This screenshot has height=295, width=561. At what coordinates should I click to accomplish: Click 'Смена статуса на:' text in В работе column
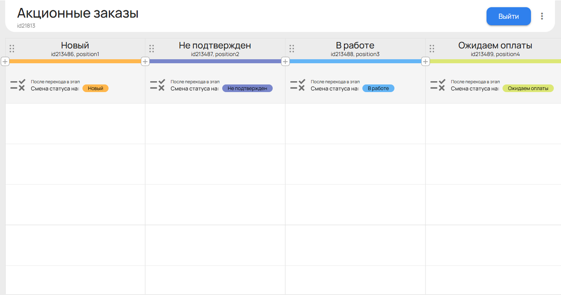pos(335,89)
